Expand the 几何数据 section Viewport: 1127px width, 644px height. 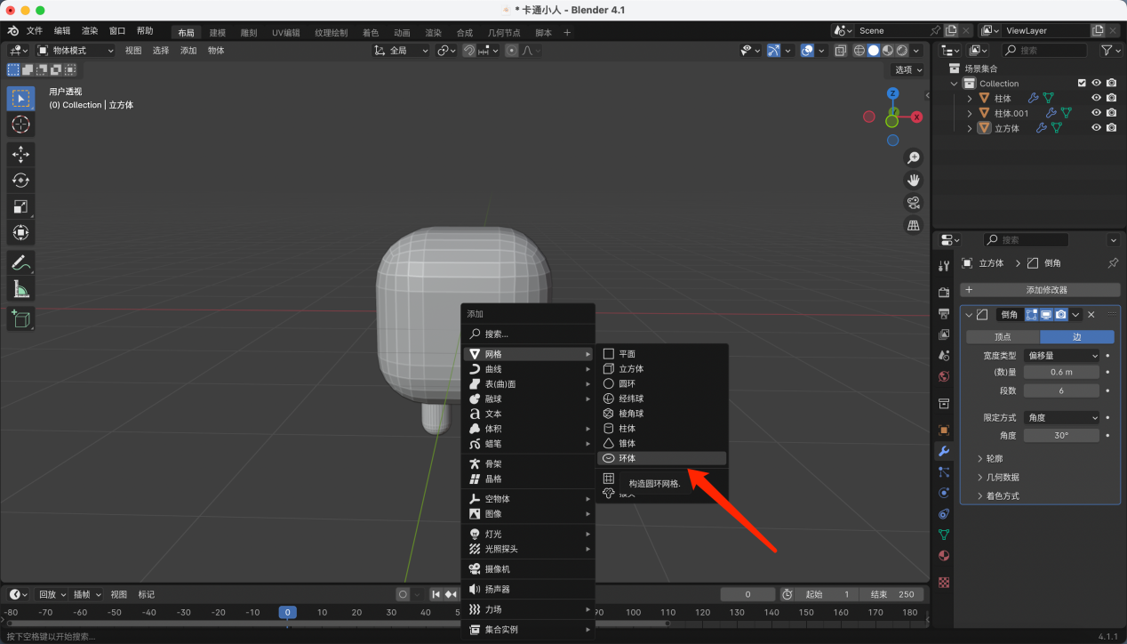pyautogui.click(x=1003, y=477)
